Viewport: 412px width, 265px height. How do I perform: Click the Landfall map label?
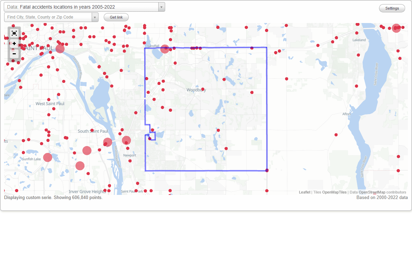[x=153, y=46]
